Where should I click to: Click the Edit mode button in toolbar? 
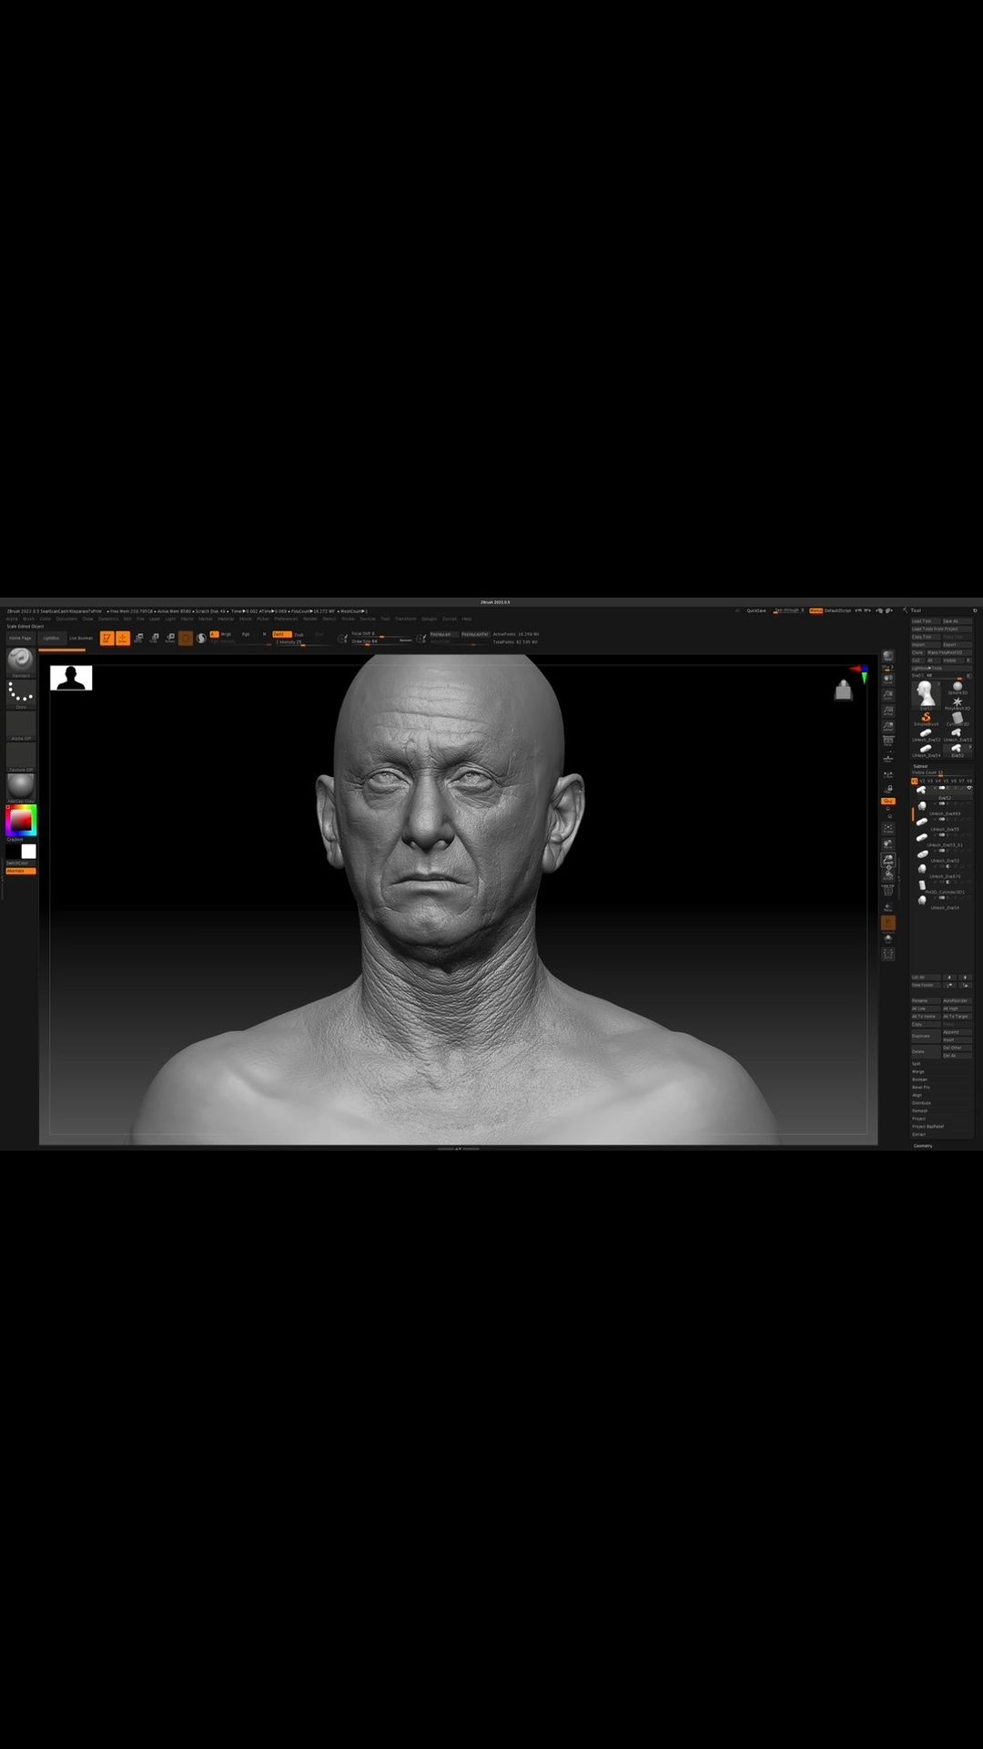[x=106, y=639]
